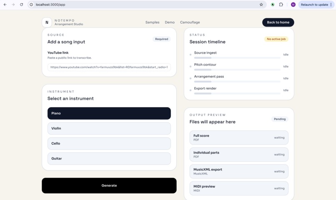Screen dimensions: 336x200
Task: Click the Pending badge
Action: tap(280, 119)
